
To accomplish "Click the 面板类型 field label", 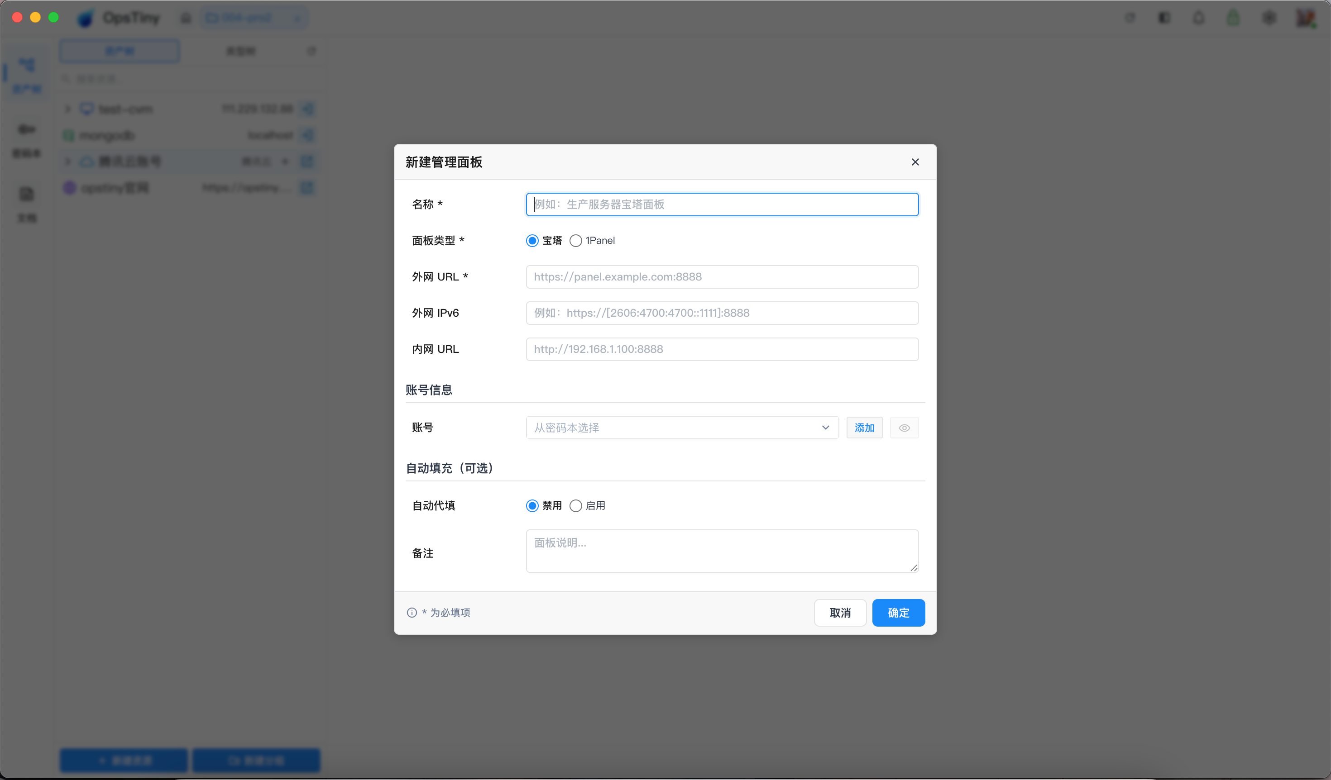I will pos(437,241).
